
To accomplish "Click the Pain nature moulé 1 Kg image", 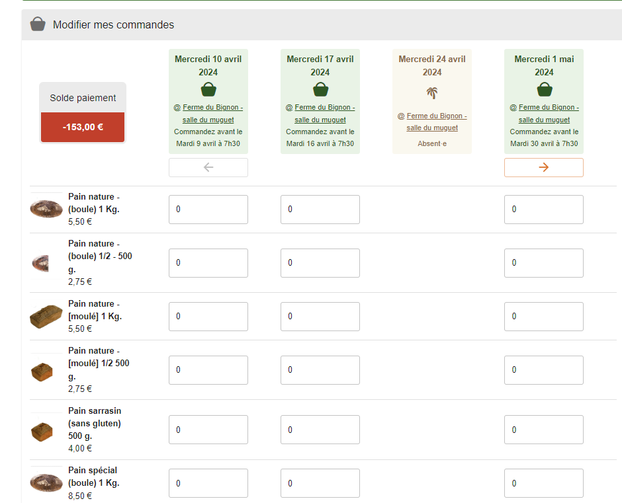I will [46, 316].
